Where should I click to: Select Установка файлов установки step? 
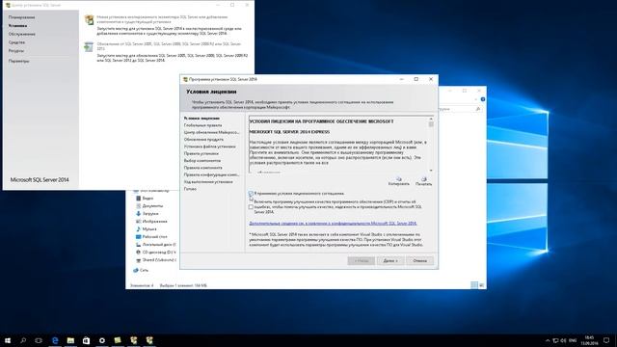209,147
